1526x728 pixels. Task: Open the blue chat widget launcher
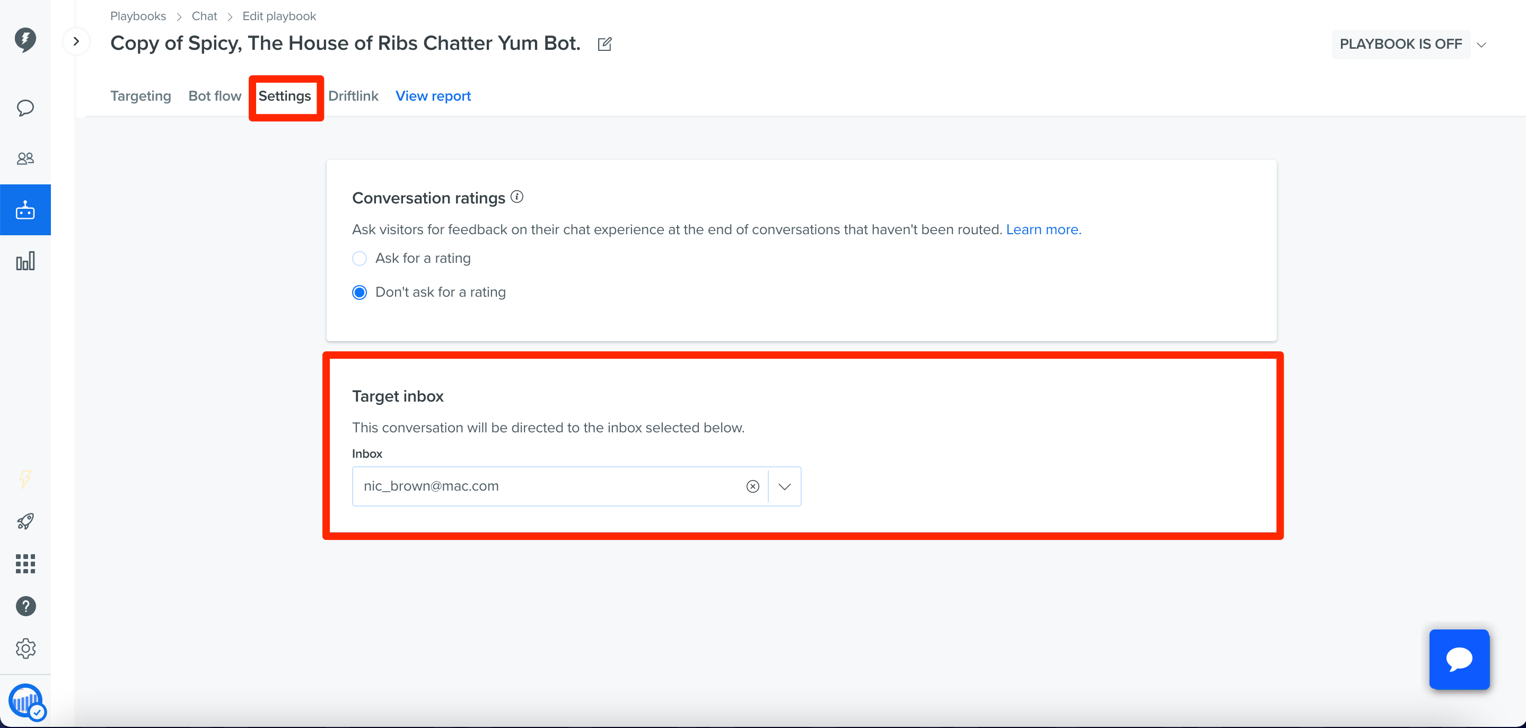pyautogui.click(x=1459, y=659)
